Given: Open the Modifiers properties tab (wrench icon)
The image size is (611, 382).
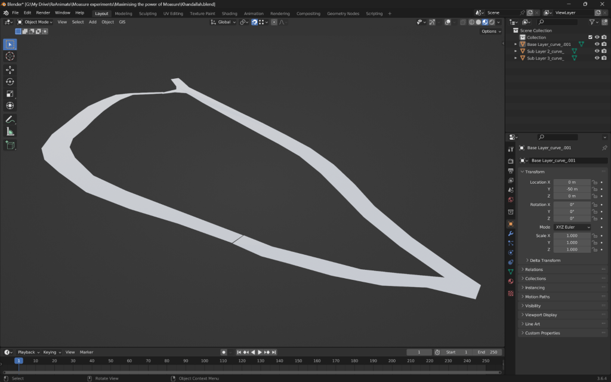Looking at the screenshot, I should tap(510, 233).
